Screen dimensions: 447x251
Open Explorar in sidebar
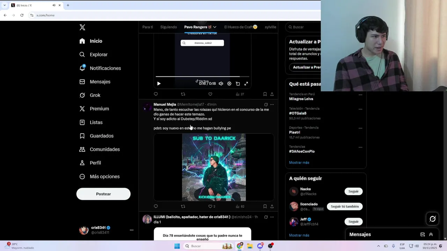click(x=93, y=54)
